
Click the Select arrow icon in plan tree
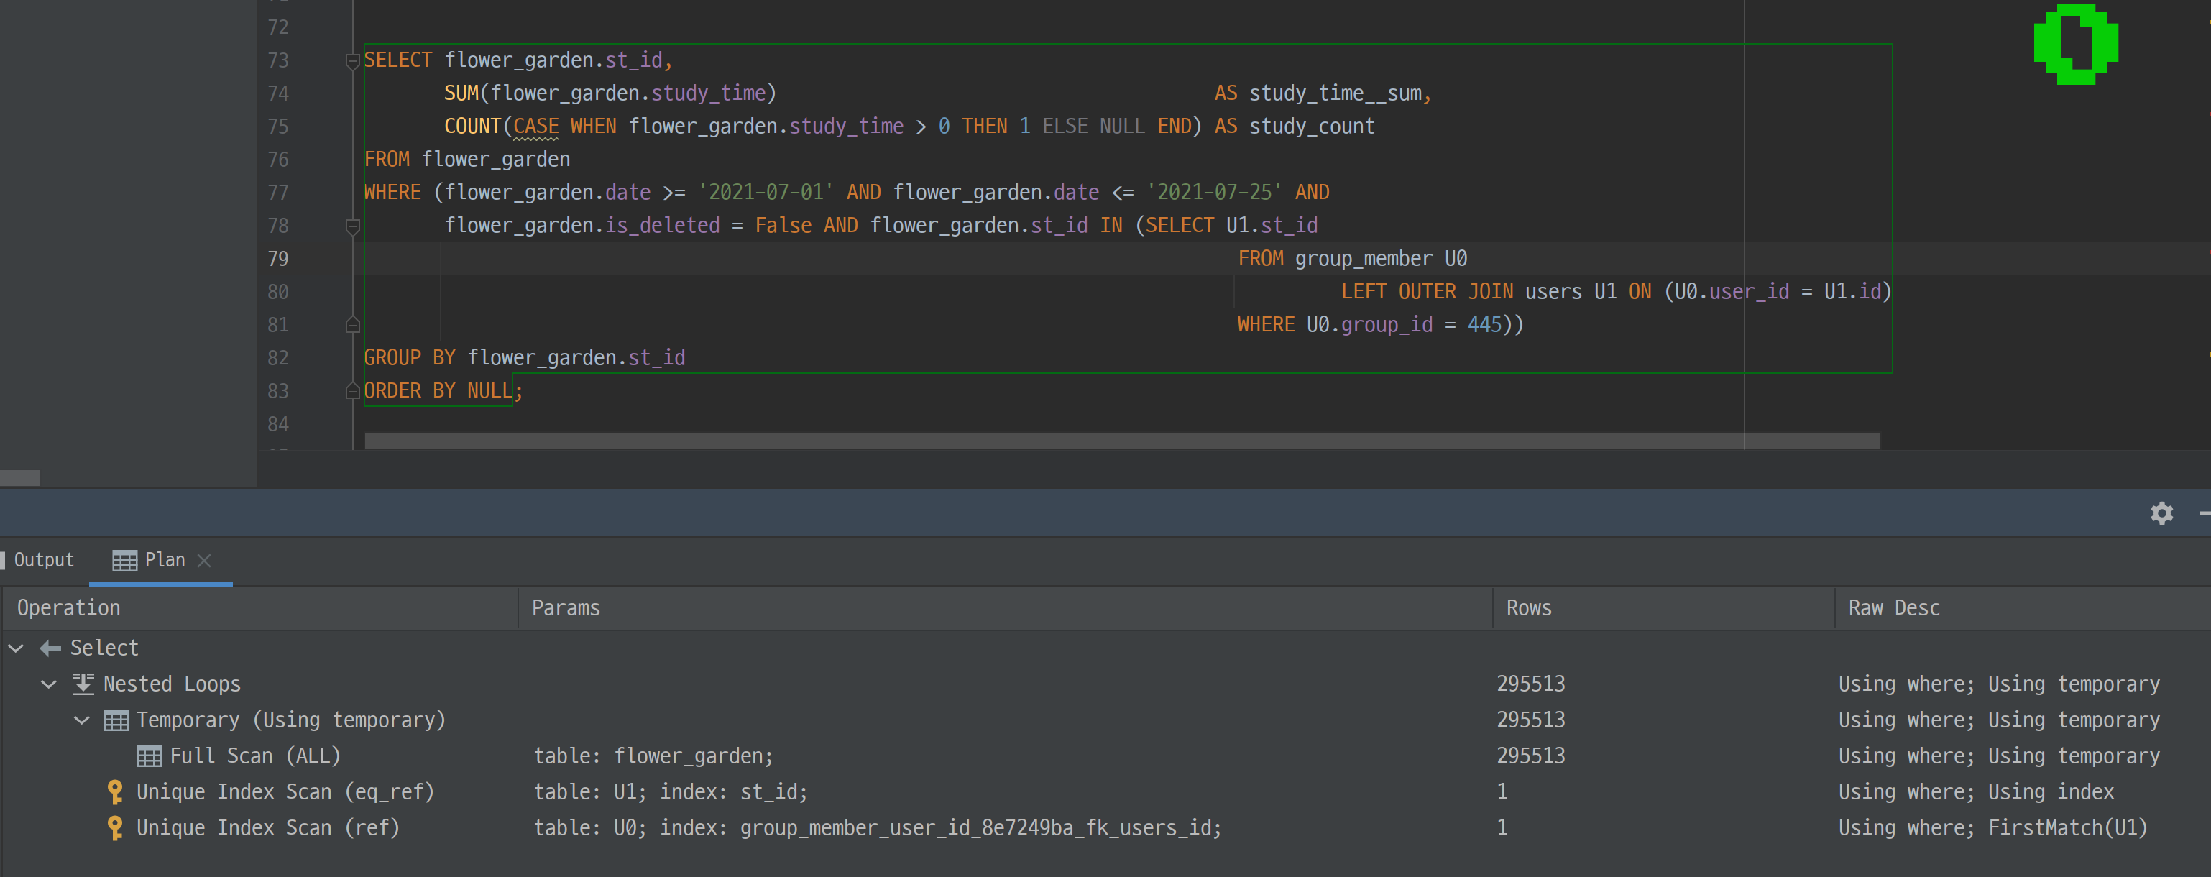point(50,648)
